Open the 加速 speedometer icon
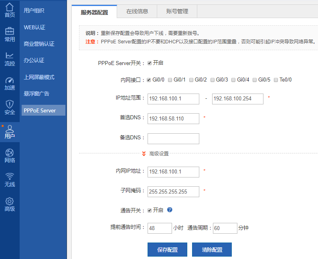318x259 pixels. [10, 80]
